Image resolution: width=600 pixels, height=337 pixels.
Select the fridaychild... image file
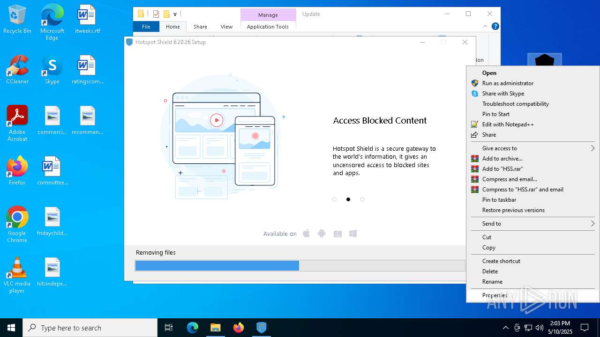52,221
